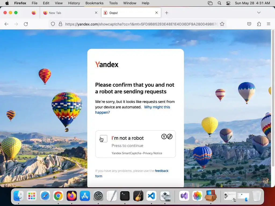Check the I'm not a robot checkbox

point(103,139)
